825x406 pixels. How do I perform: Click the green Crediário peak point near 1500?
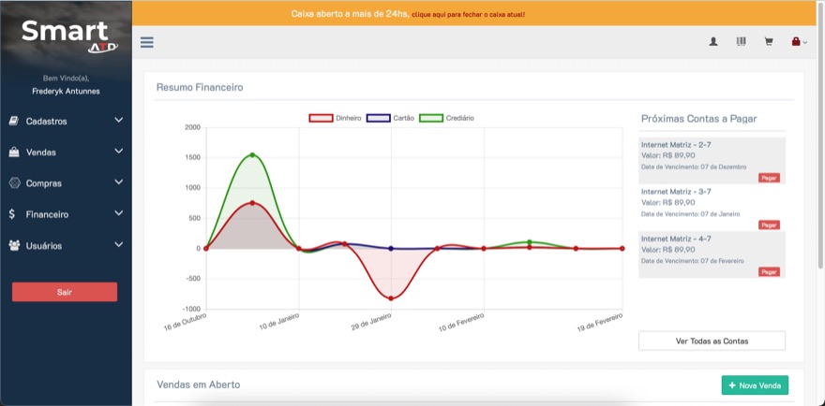(x=252, y=155)
